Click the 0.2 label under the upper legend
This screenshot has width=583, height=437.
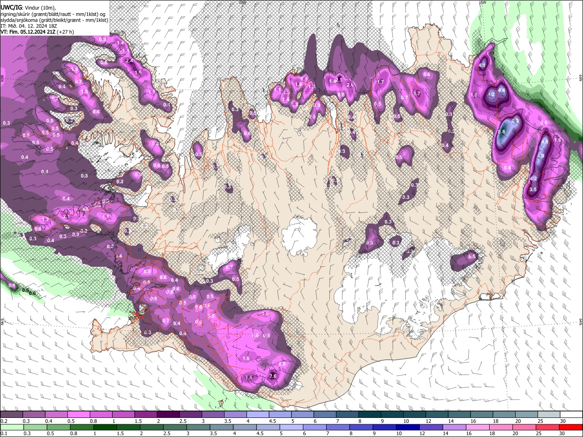(3, 421)
